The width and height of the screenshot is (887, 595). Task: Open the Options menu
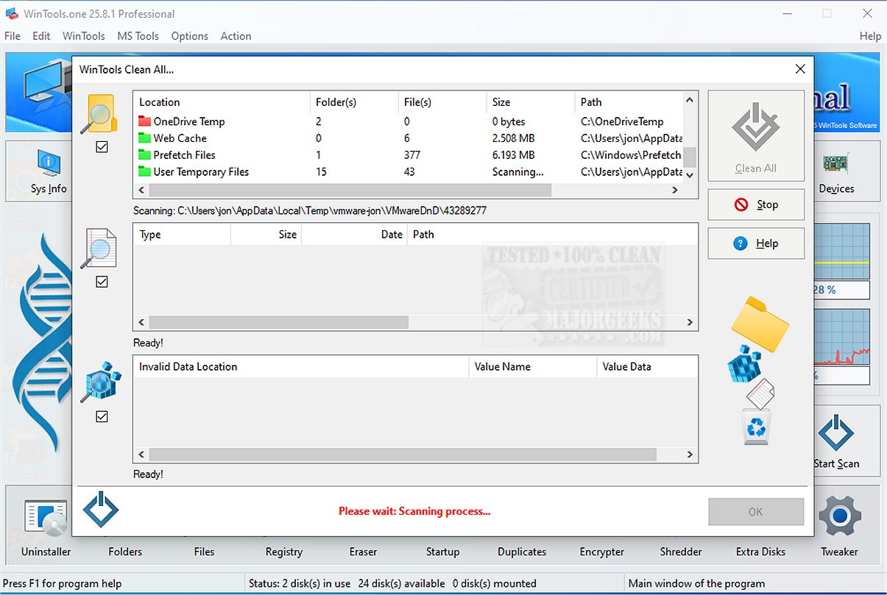(x=190, y=36)
